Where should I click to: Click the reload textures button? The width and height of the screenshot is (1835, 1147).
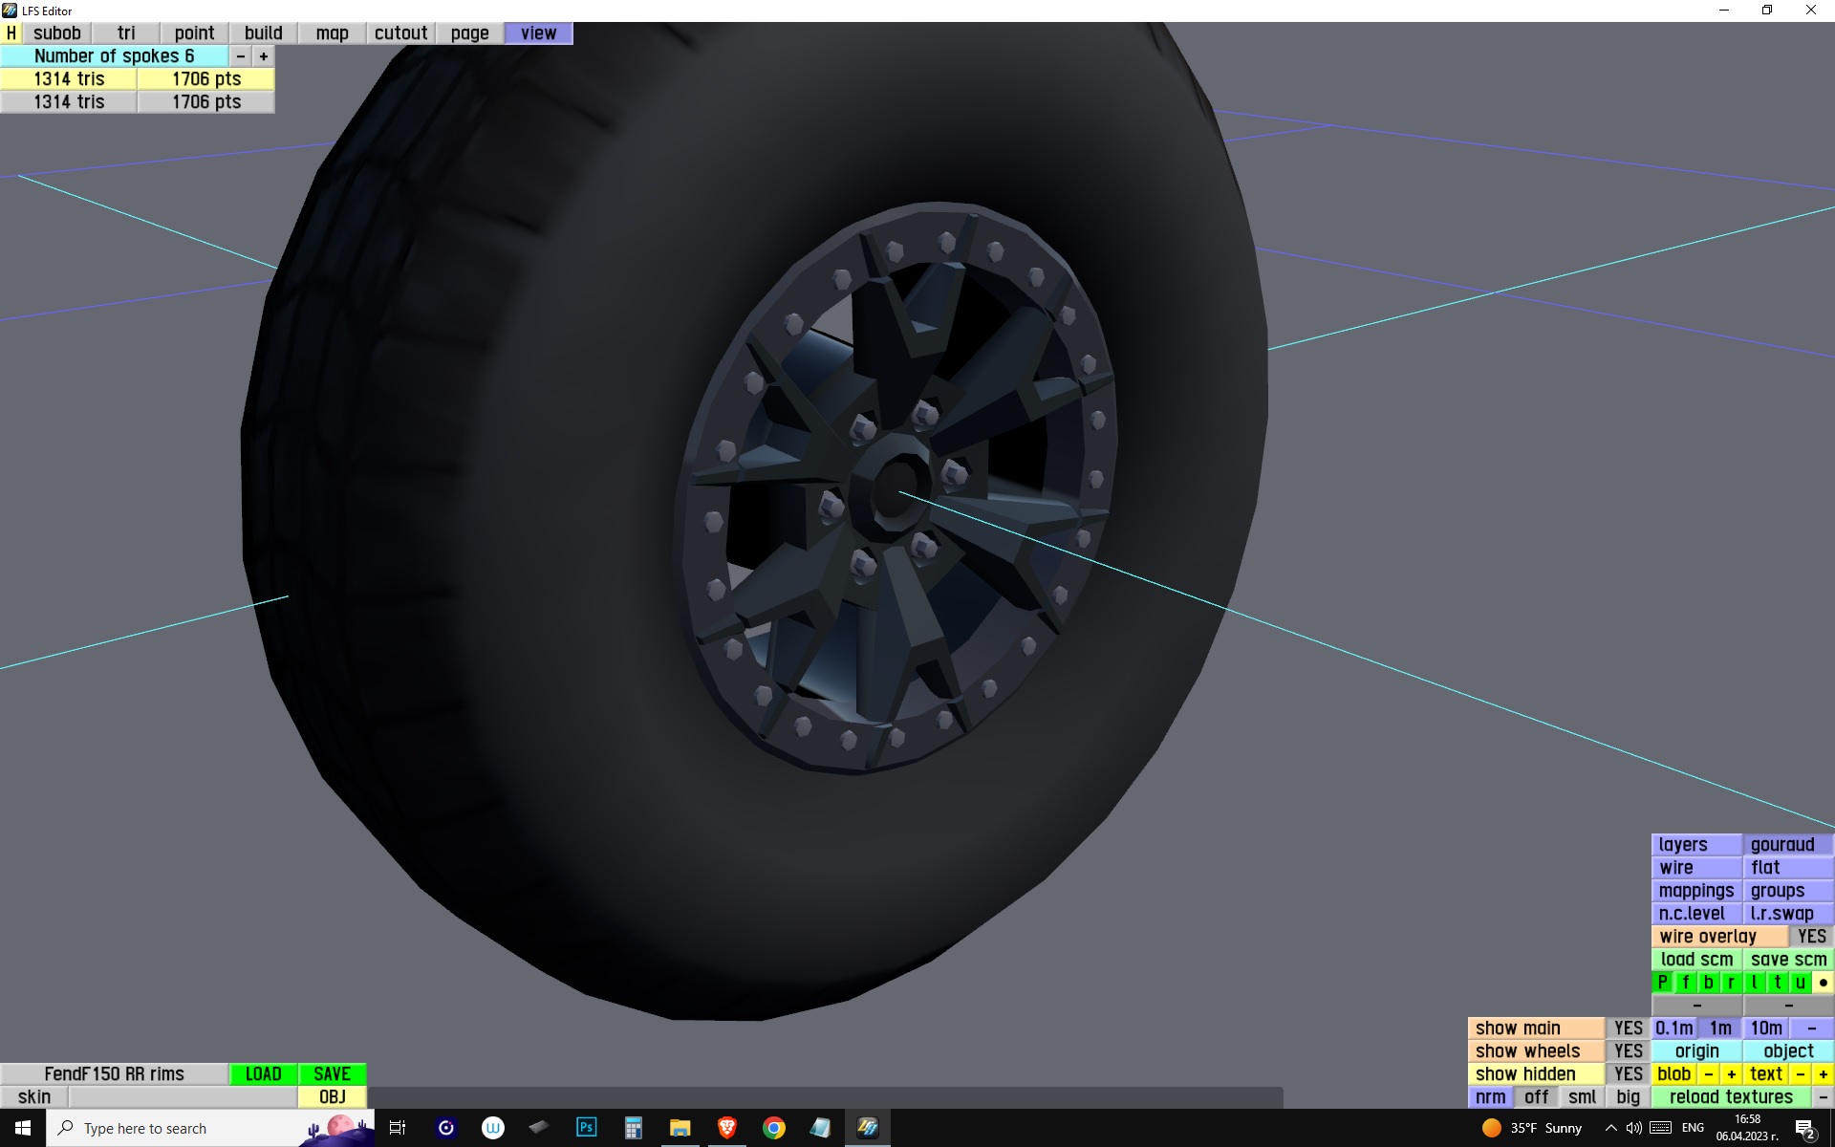[1730, 1097]
